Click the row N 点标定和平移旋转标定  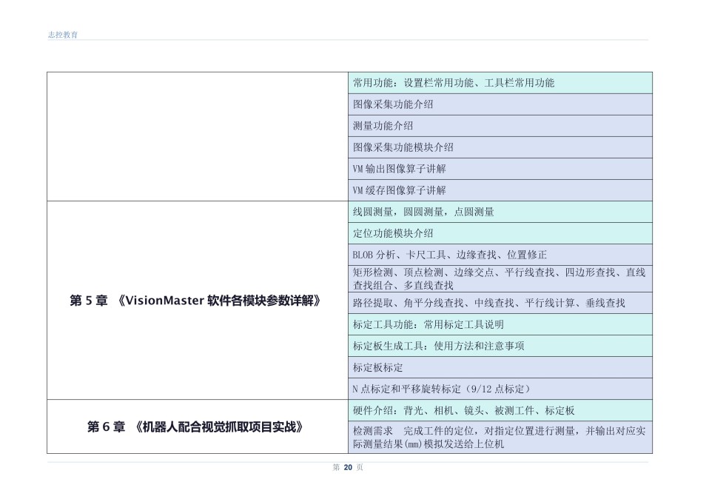click(x=500, y=389)
